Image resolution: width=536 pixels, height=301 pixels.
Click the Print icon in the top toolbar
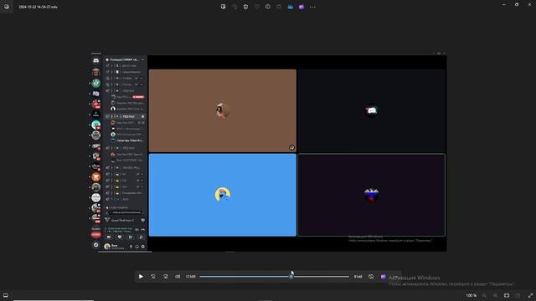coord(279,7)
